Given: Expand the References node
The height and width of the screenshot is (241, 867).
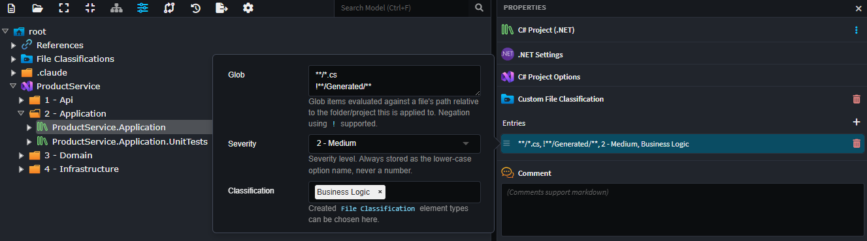Looking at the screenshot, I should point(13,46).
